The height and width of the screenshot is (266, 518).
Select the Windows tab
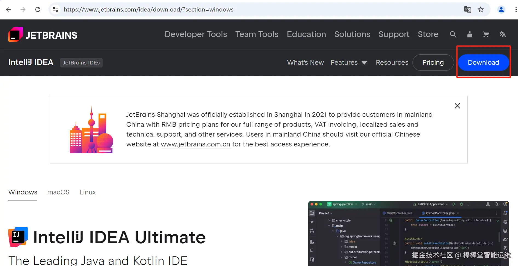(23, 192)
